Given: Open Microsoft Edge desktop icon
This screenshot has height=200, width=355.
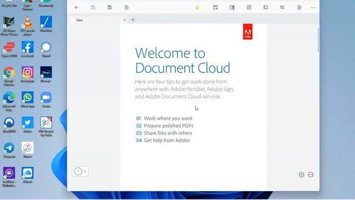Looking at the screenshot, I should pyautogui.click(x=9, y=102).
